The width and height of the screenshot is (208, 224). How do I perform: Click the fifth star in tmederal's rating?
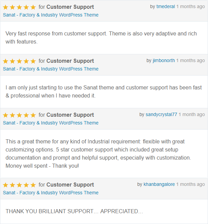pyautogui.click(x=33, y=7)
